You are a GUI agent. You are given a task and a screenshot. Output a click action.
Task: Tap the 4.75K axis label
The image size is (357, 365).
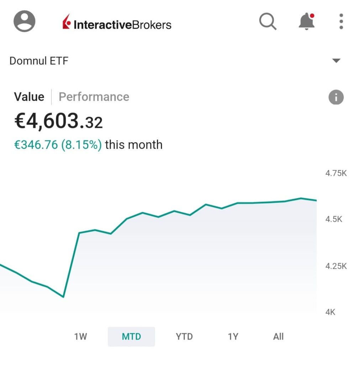336,174
